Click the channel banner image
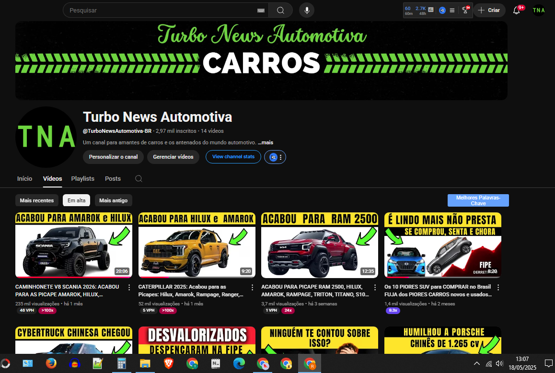The image size is (555, 373). [x=261, y=60]
